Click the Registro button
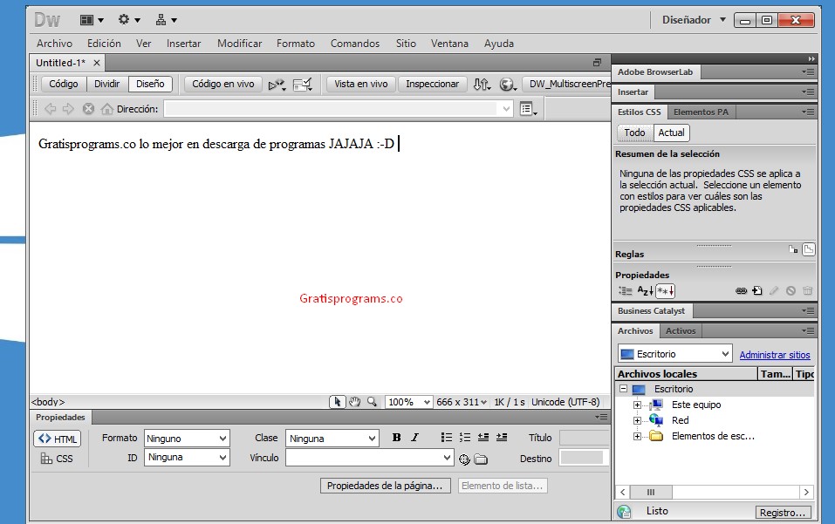Viewport: 835px width, 524px height. 783,513
